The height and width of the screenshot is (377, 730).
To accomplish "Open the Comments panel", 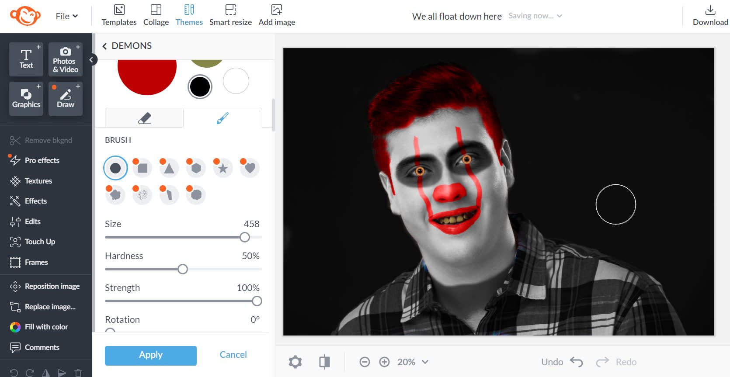I will coord(35,347).
